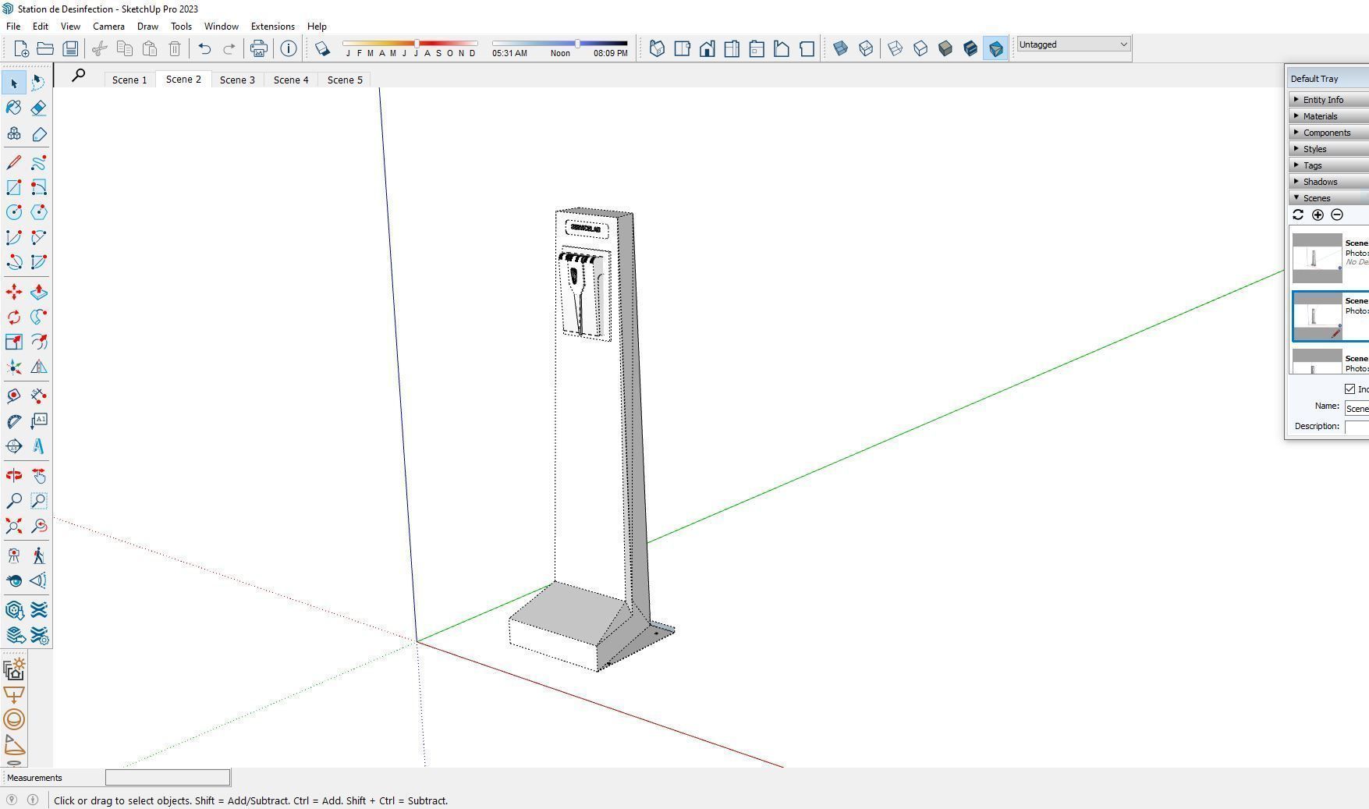Remove the selected scene
This screenshot has width=1369, height=809.
coord(1337,215)
